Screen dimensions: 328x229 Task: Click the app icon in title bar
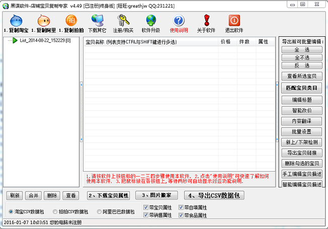point(6,6)
